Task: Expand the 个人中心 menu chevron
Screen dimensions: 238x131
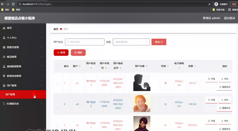Action: point(42,37)
